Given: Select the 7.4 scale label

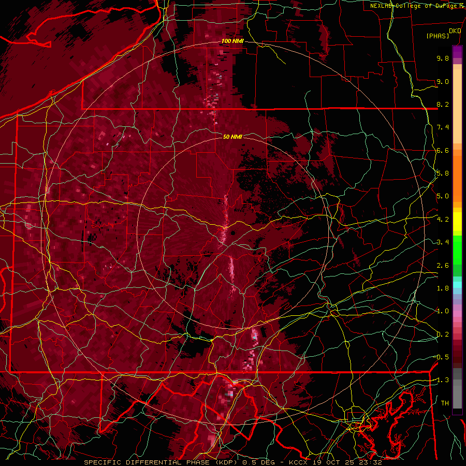Looking at the screenshot, I should click(443, 127).
